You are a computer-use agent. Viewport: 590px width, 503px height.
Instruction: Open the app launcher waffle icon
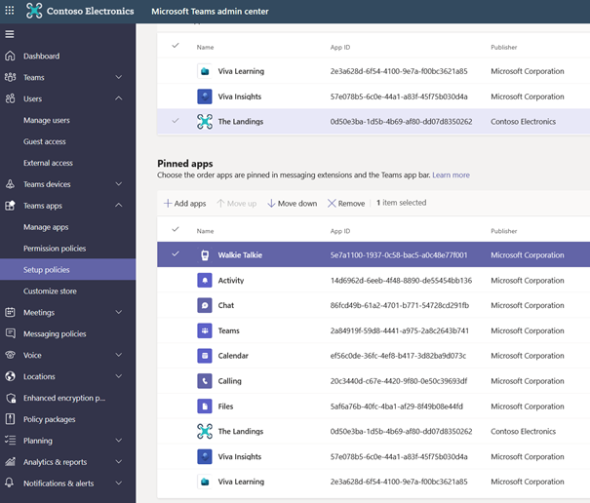pyautogui.click(x=10, y=11)
